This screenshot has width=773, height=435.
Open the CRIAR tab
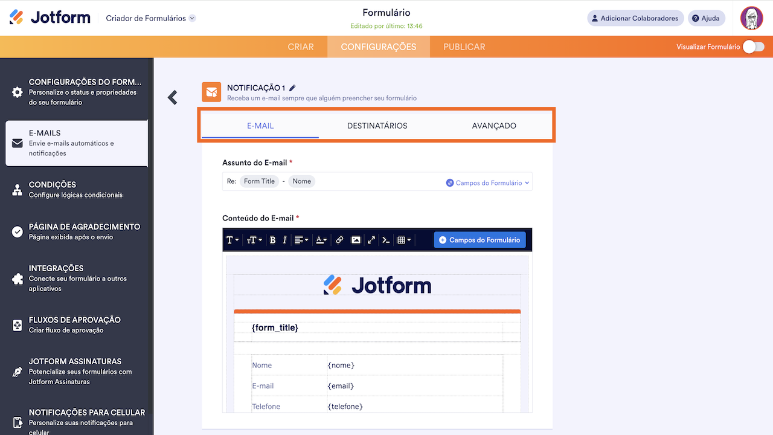(x=301, y=47)
